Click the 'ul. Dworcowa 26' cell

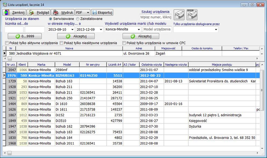(x=138, y=53)
